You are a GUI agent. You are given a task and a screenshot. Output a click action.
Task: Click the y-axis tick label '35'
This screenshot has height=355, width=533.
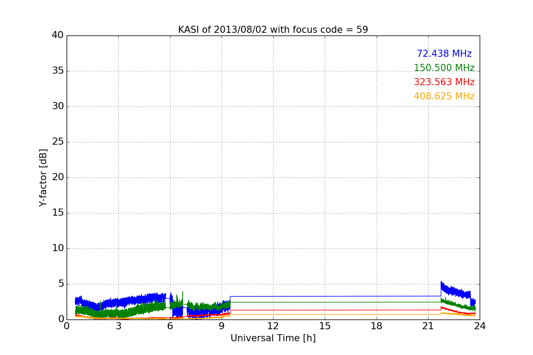click(x=58, y=71)
